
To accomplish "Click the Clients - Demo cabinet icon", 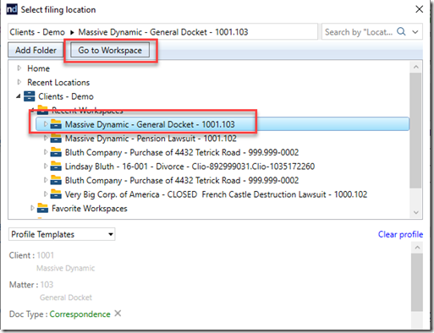I will tap(30, 96).
